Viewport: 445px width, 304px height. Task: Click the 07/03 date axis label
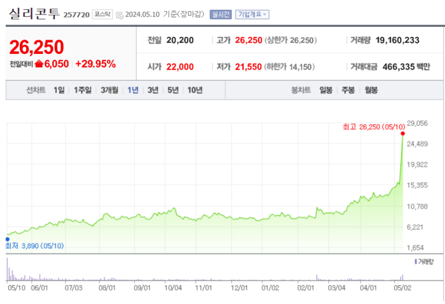point(74,288)
